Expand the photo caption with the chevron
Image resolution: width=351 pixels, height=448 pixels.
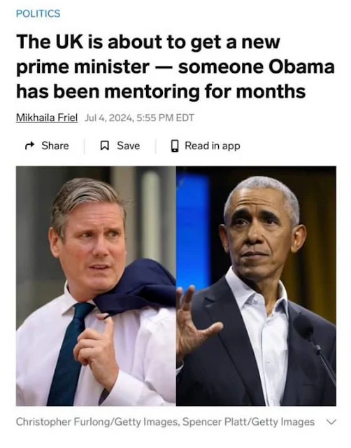click(331, 421)
